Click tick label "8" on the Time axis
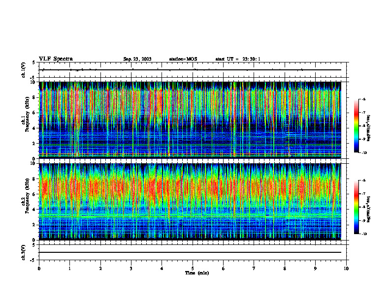 [x=285, y=269]
